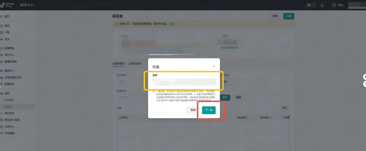
Task: Click the 成长中心 icon
Action: (2, 55)
